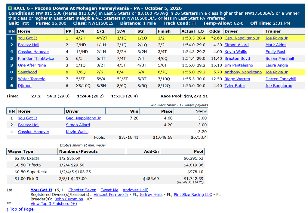Open Kinnder Thinktwice horse link
Screen dimensions: 308x213
click(36, 58)
